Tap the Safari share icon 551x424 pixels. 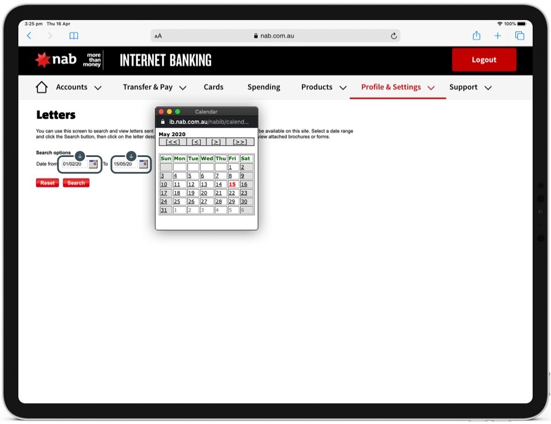click(x=476, y=36)
